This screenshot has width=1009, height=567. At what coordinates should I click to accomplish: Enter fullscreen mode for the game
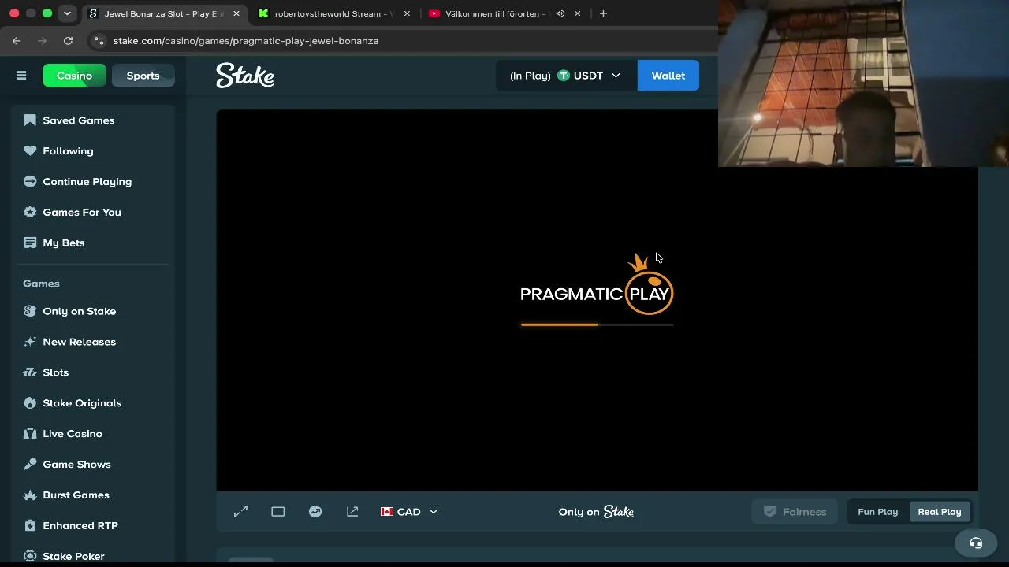coord(240,512)
